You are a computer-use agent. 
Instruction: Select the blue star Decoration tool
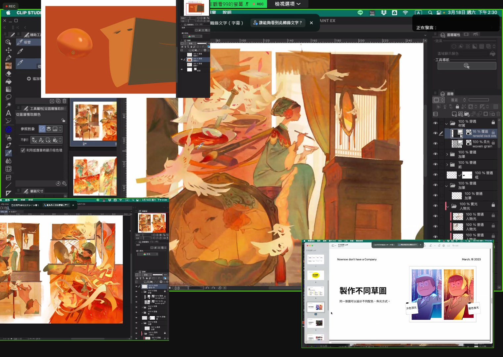pyautogui.click(x=8, y=129)
